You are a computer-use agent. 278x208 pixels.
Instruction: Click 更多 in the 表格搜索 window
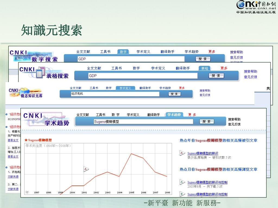point(224,68)
